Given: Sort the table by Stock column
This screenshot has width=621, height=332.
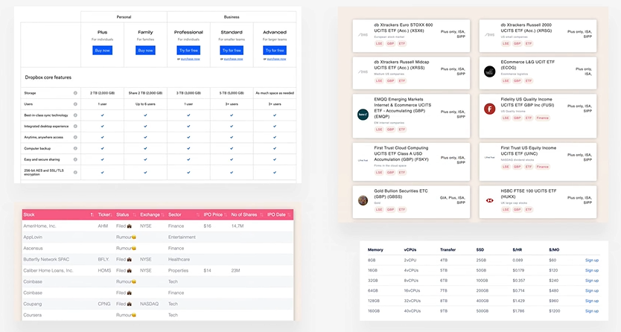Looking at the screenshot, I should coord(92,214).
